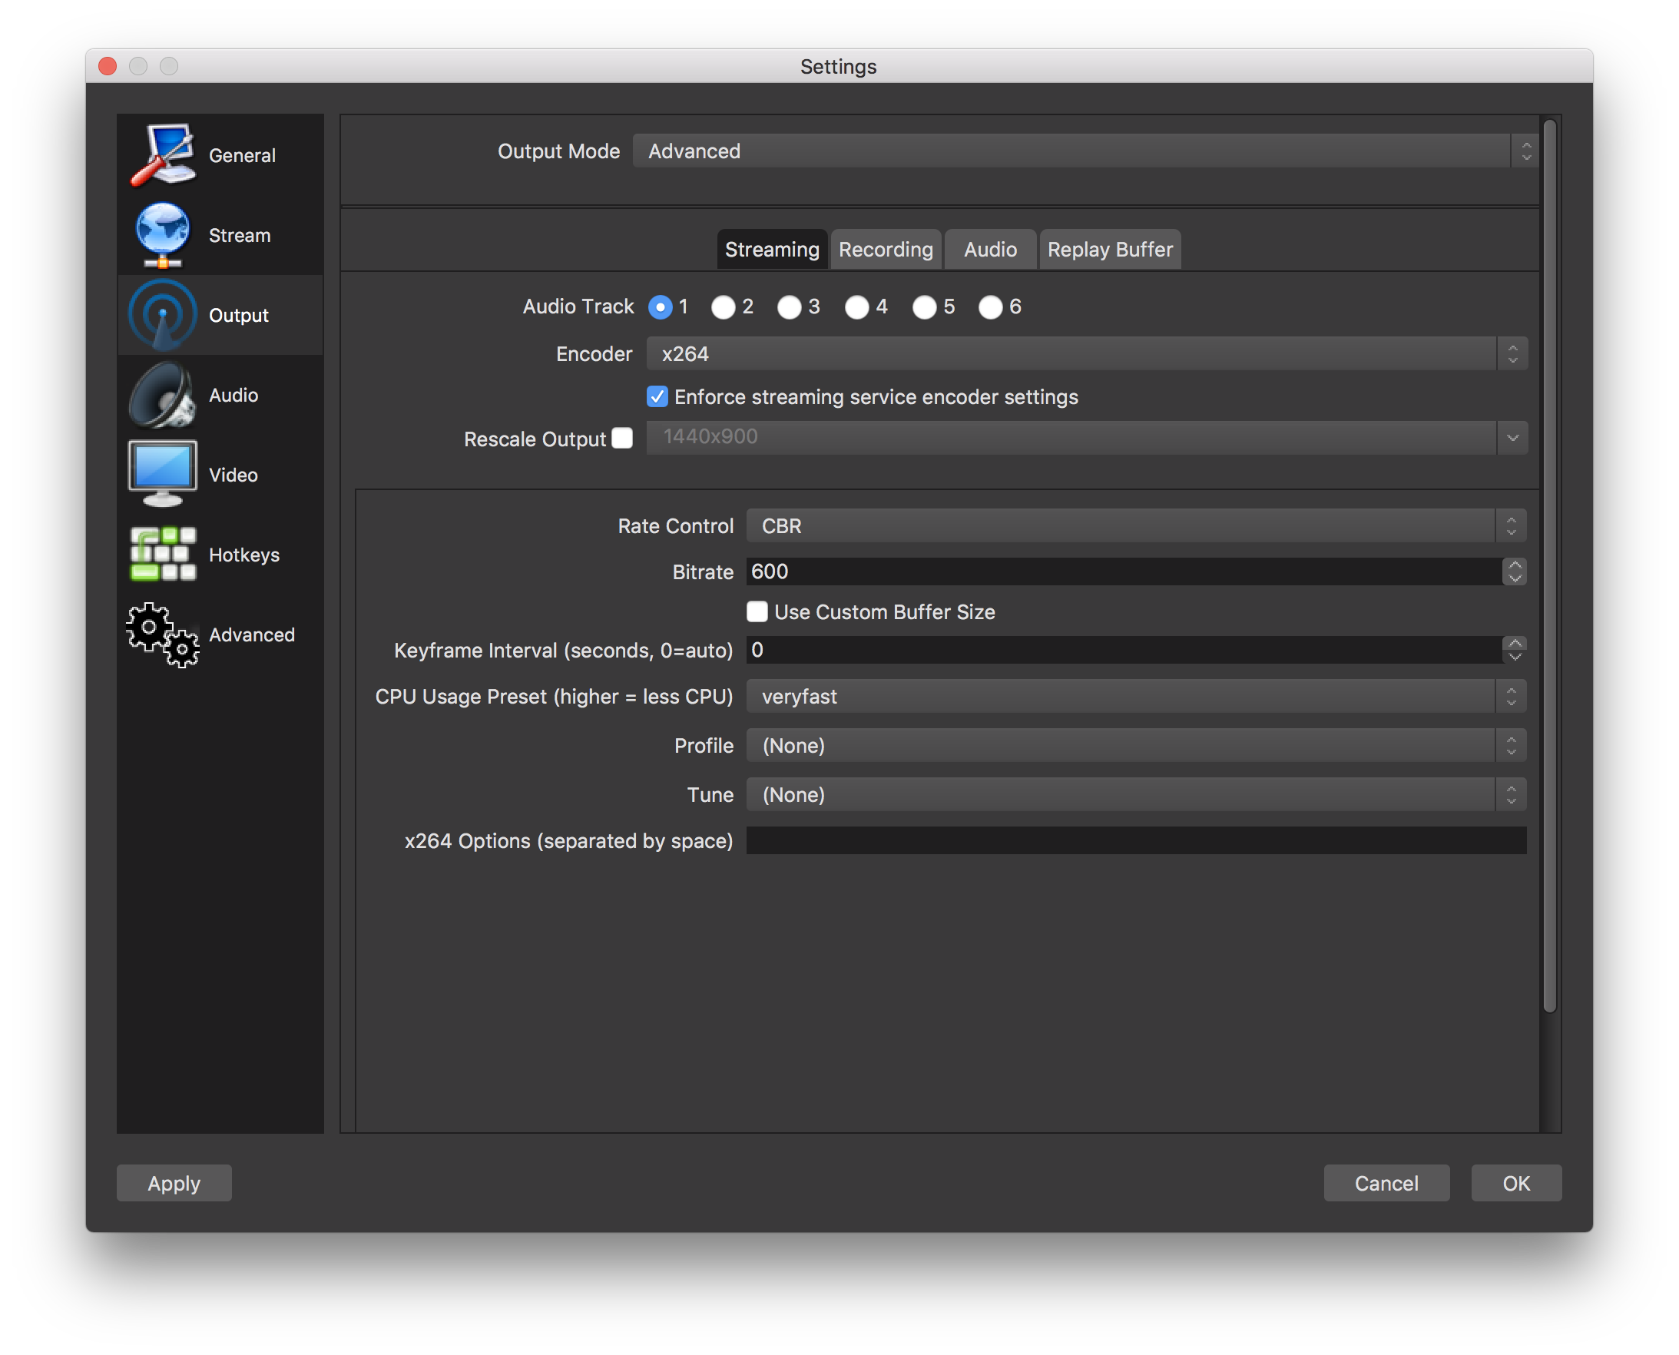Image resolution: width=1679 pixels, height=1355 pixels.
Task: Click the x264 Options text field
Action: [1136, 840]
